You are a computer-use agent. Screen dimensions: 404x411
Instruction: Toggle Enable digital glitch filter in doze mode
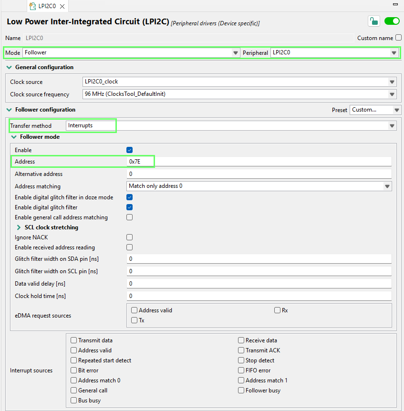point(130,197)
